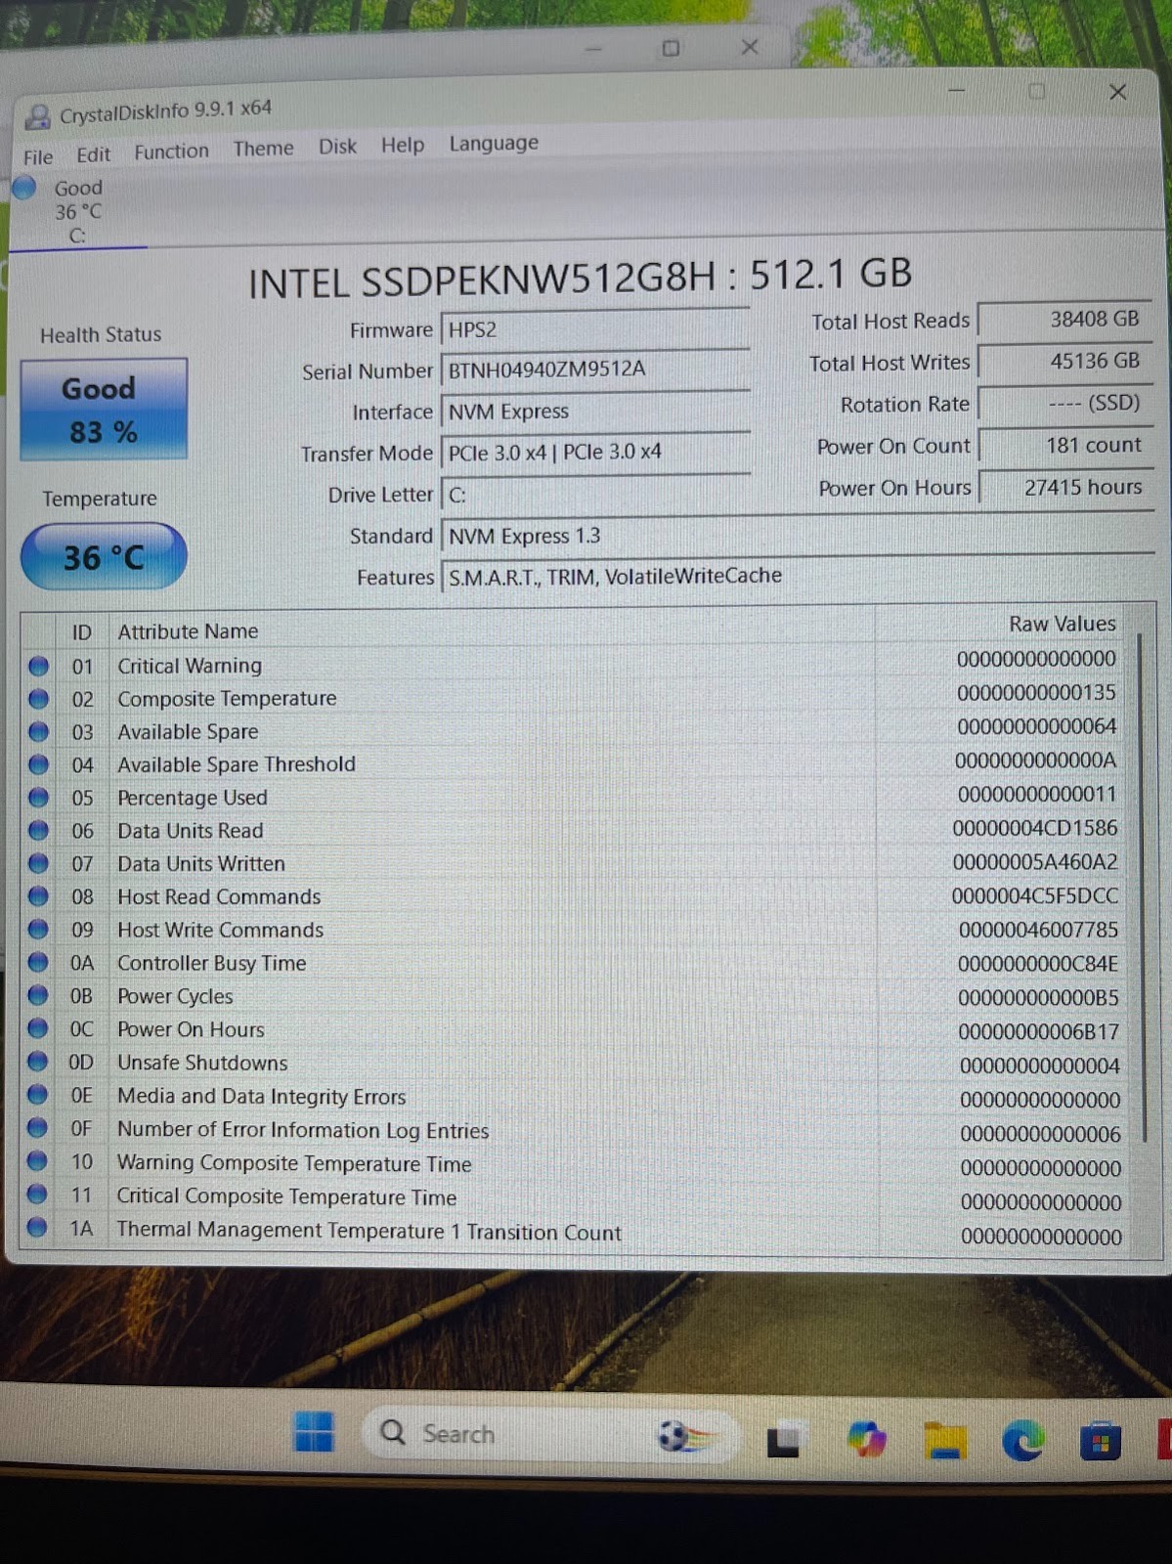Click Rotation Rate value ---- (SSD)
The height and width of the screenshot is (1564, 1172).
pos(1065,403)
